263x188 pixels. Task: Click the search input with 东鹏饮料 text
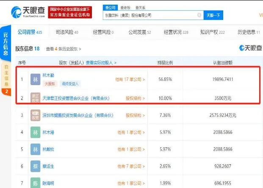coord(153,15)
